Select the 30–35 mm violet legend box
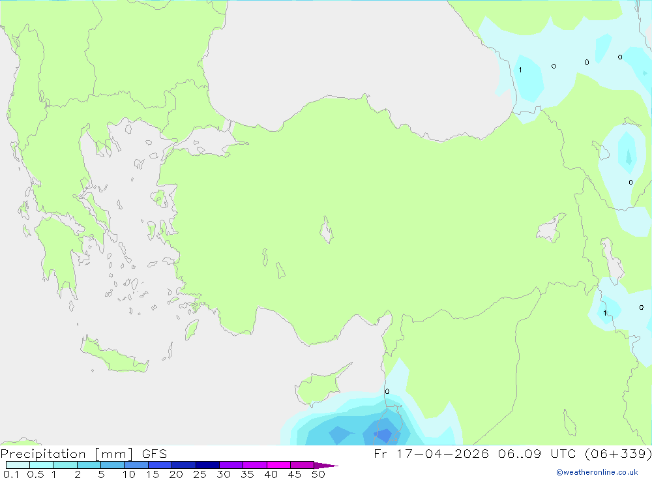Image resolution: width=652 pixels, height=478 pixels. coord(231,465)
